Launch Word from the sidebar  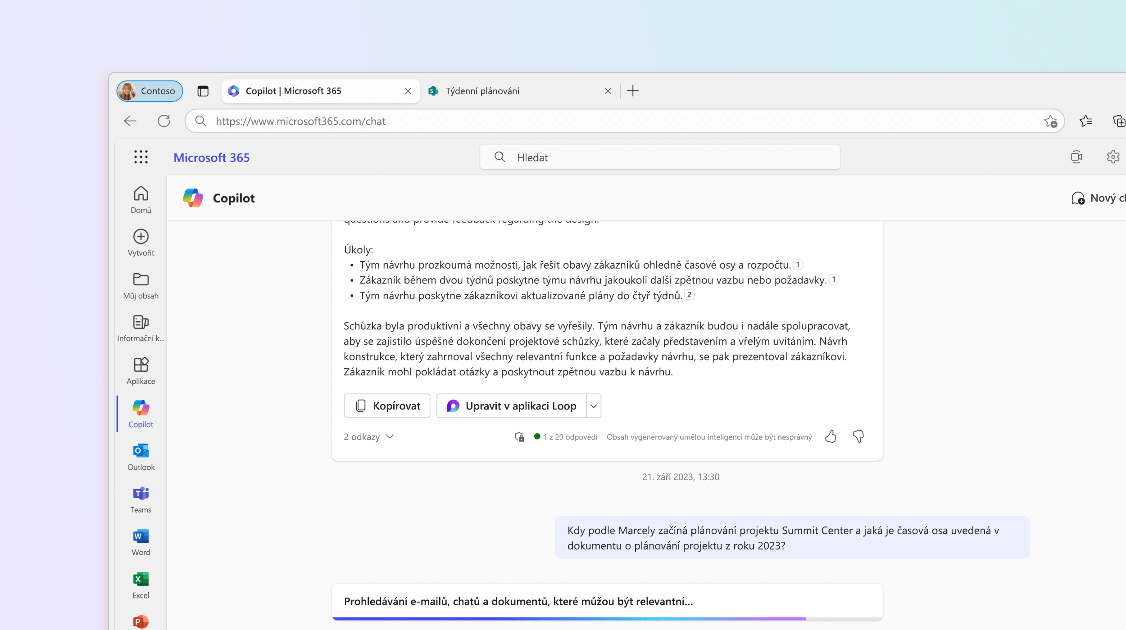pyautogui.click(x=141, y=542)
